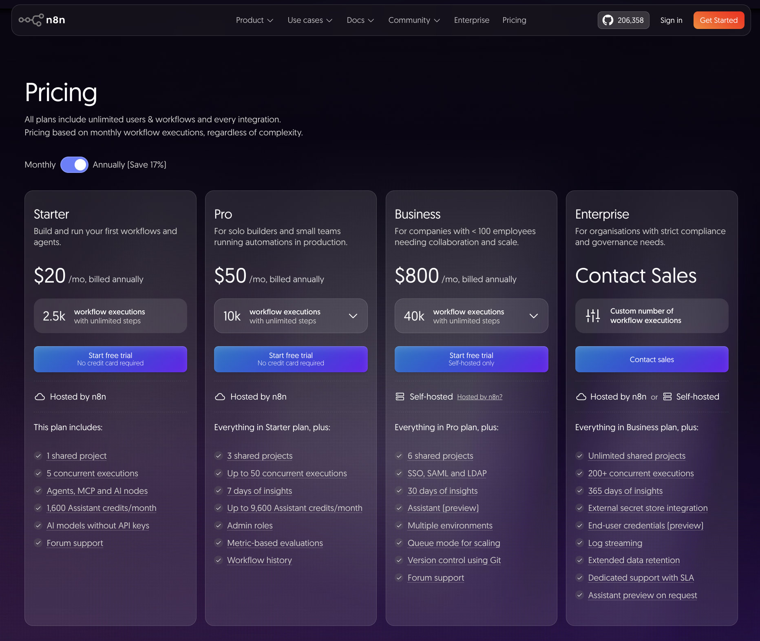The height and width of the screenshot is (641, 760).
Task: Click checkmark icon beside Dedicated support with SLA
Action: coord(580,578)
